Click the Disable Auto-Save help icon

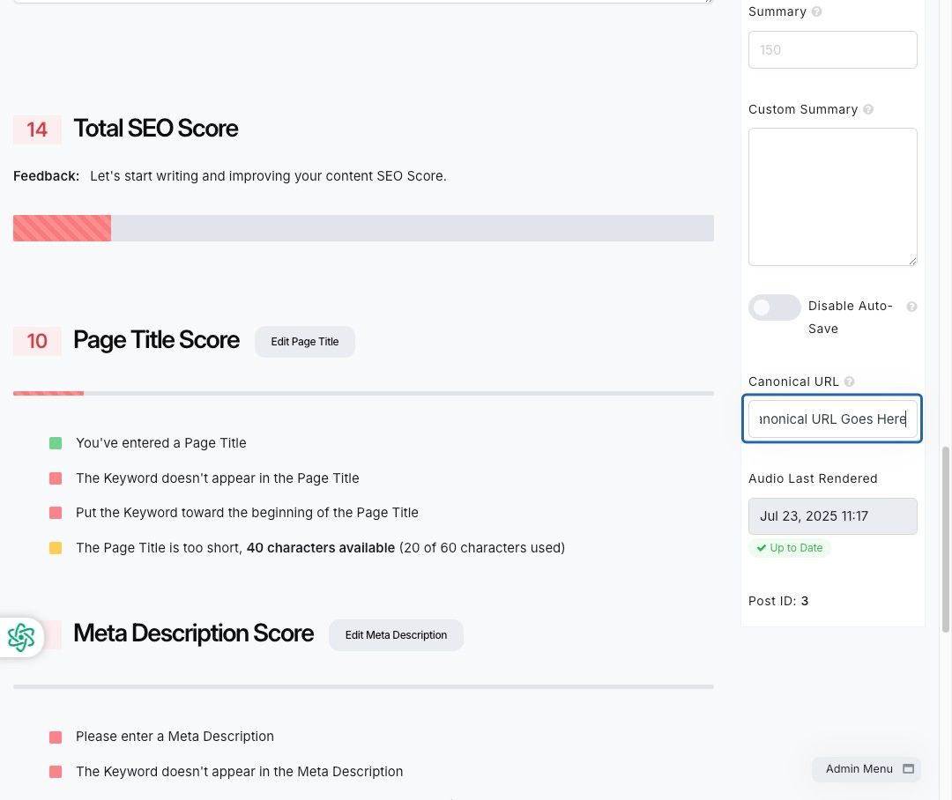click(x=911, y=307)
